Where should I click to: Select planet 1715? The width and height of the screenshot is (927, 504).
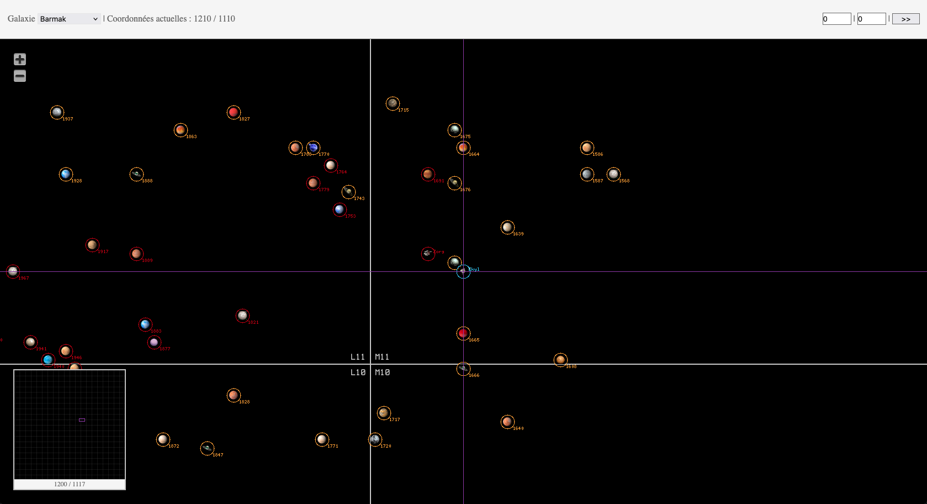coord(393,103)
